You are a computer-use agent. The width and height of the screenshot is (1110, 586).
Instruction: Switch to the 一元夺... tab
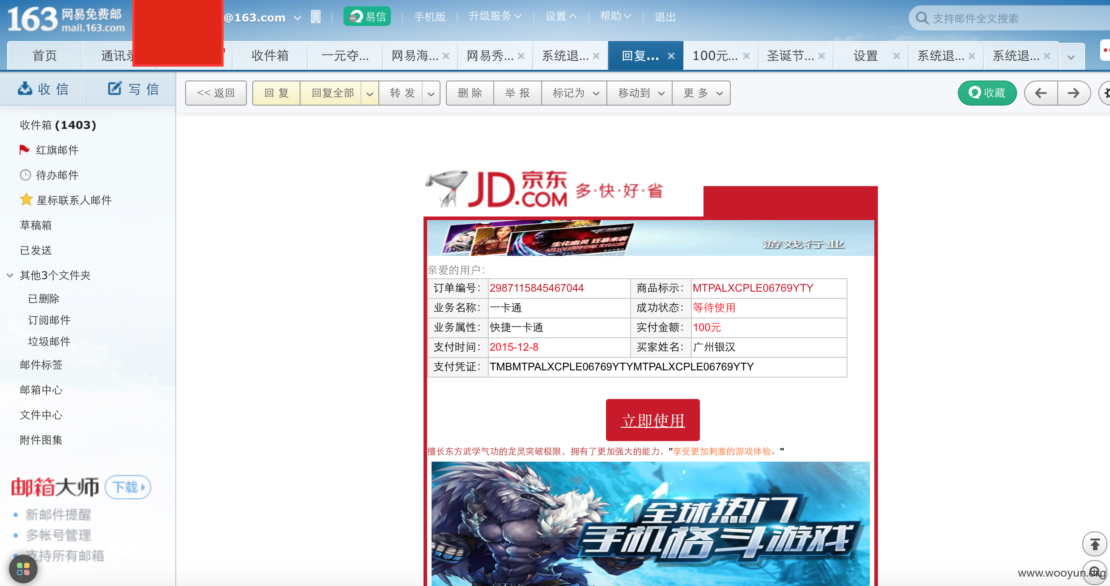(345, 56)
